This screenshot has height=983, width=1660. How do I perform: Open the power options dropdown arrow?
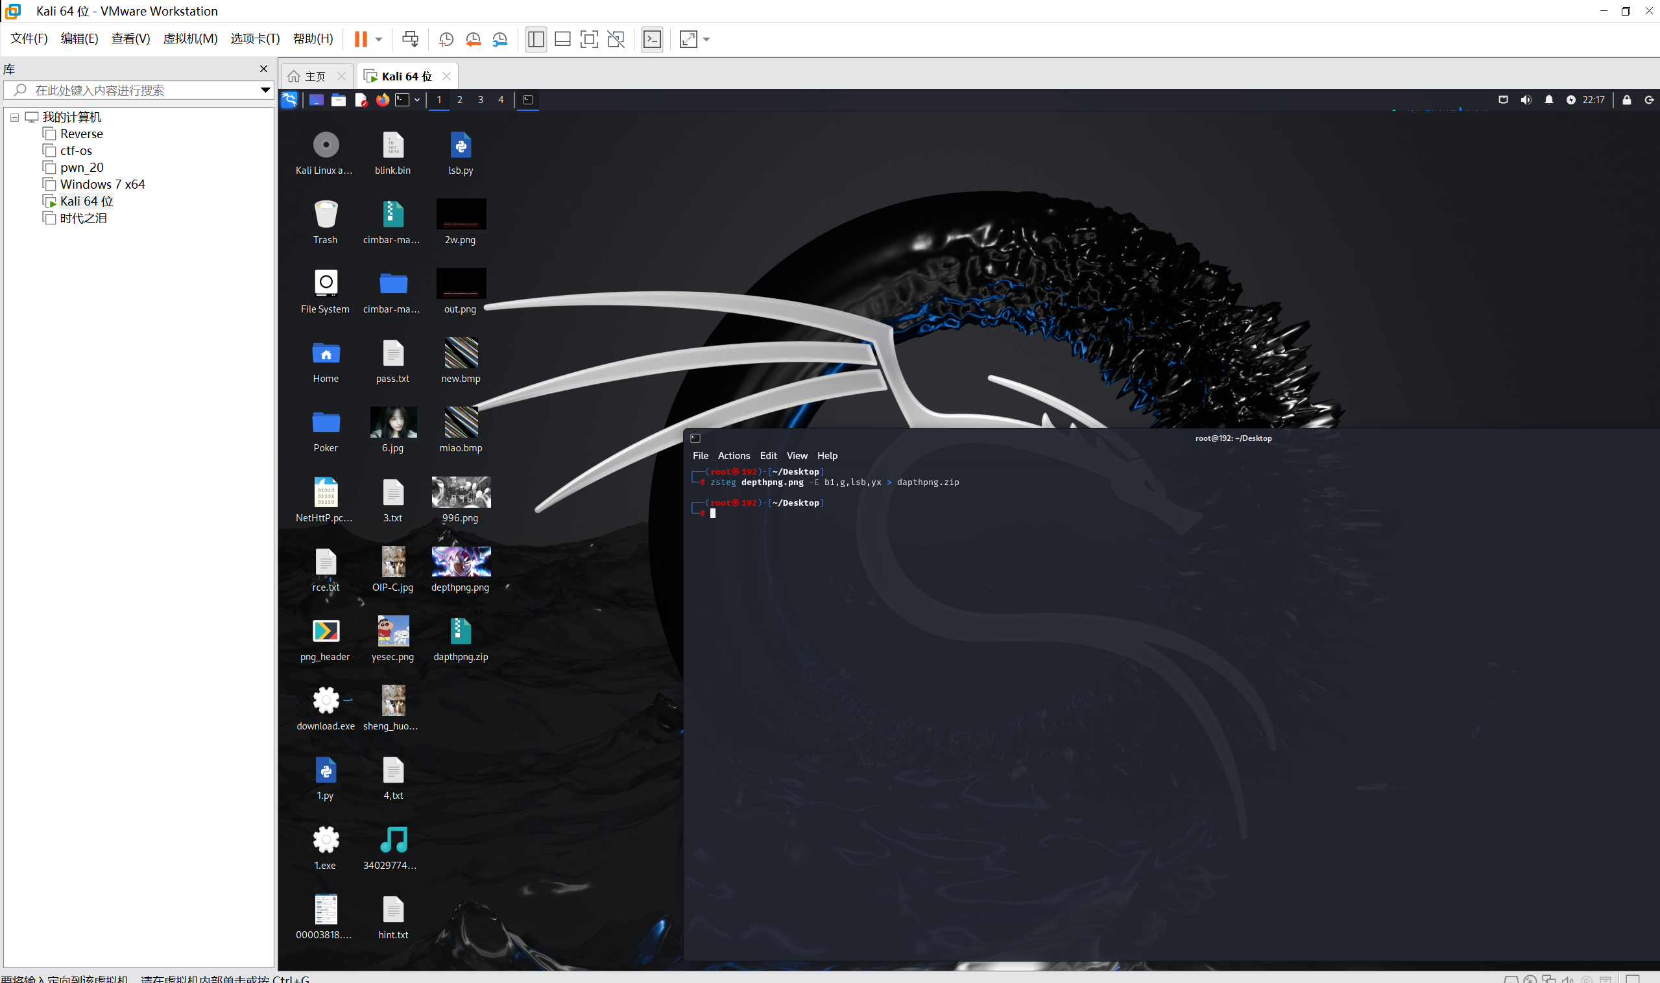click(x=379, y=39)
